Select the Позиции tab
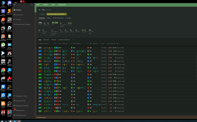 coord(54,40)
